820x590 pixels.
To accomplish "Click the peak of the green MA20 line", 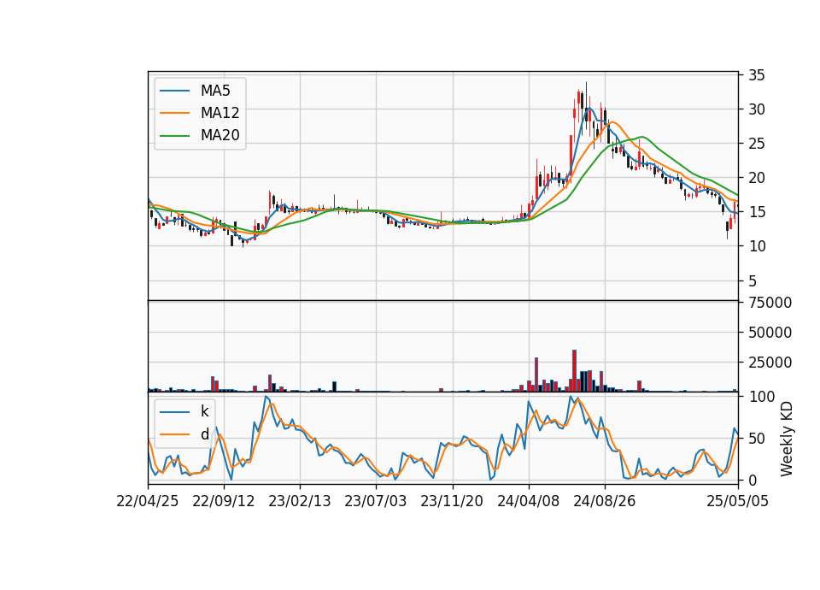I will [642, 137].
